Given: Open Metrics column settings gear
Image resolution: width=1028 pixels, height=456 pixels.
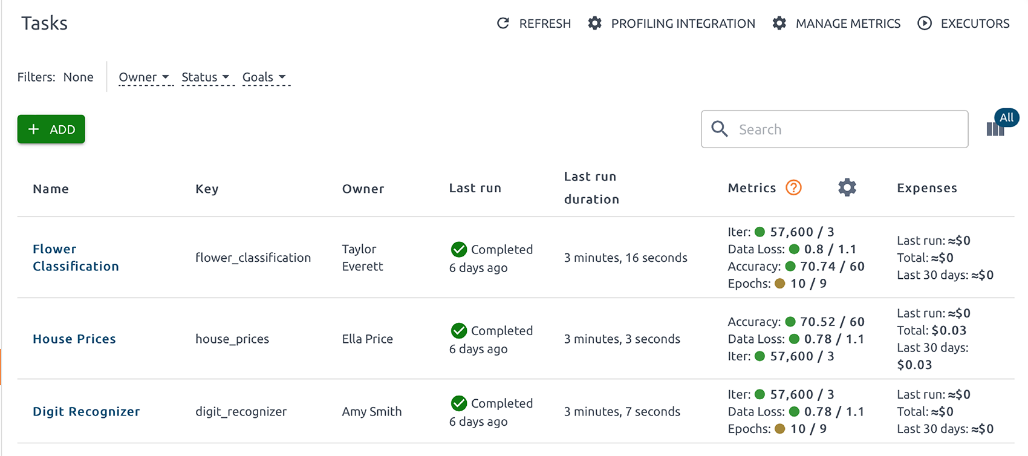Looking at the screenshot, I should point(847,187).
